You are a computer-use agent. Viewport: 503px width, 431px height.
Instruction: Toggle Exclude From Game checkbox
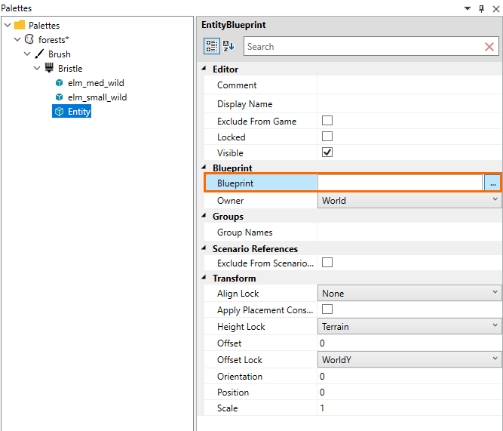[x=327, y=121]
